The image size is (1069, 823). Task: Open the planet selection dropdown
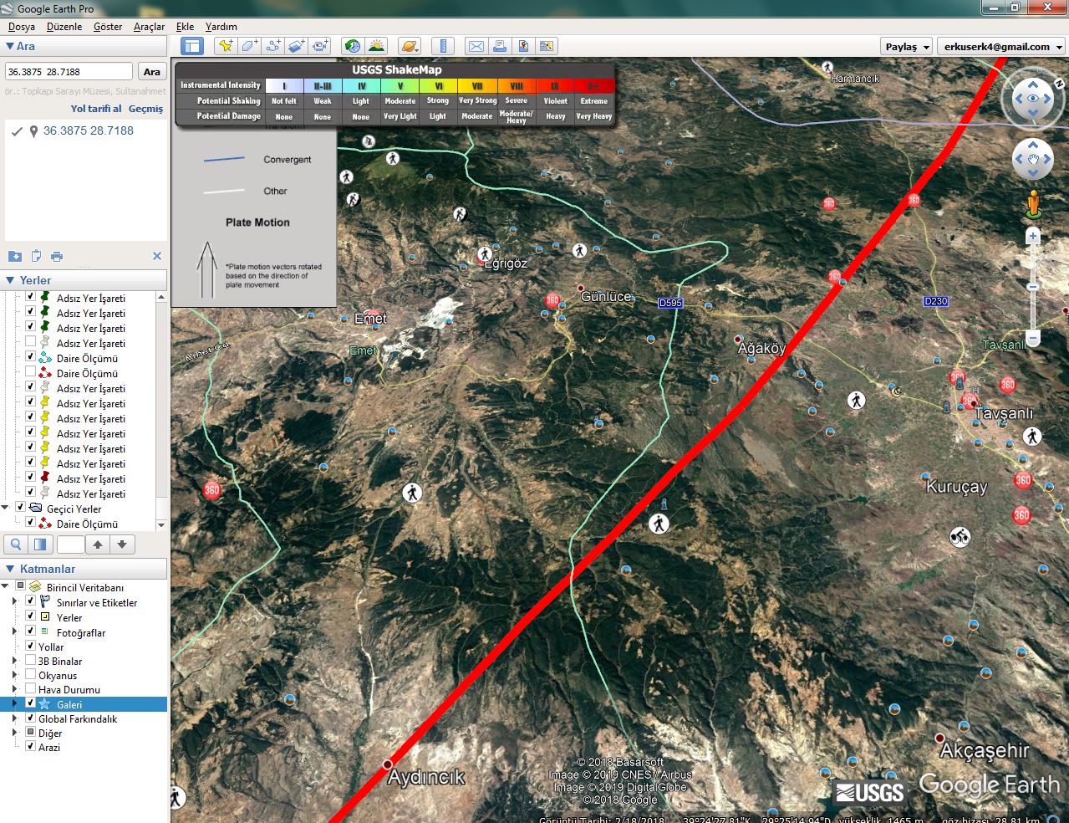(410, 46)
